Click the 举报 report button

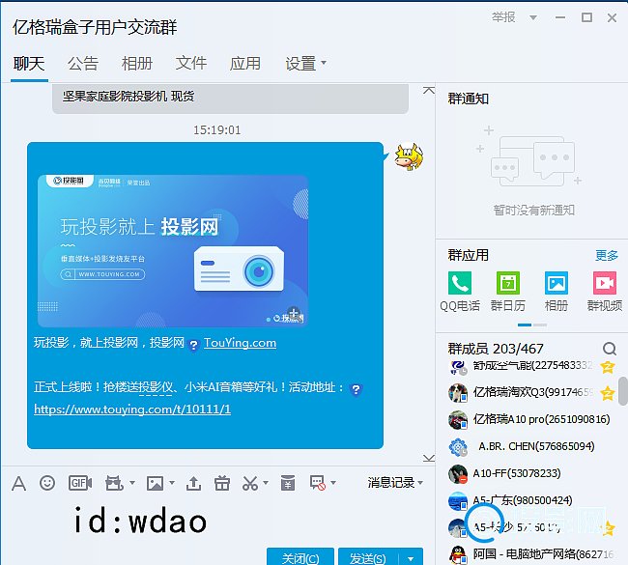tap(503, 17)
